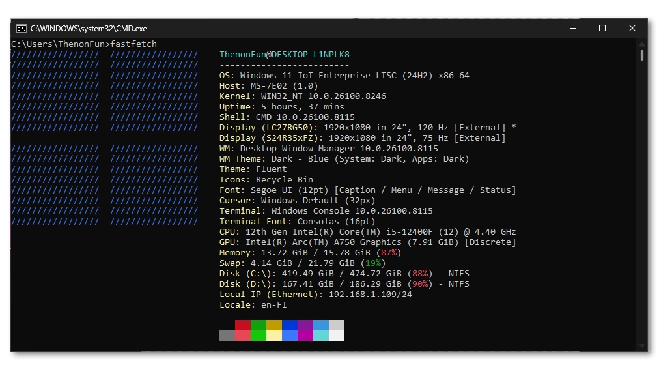
Task: Click the Host line MS-7E02
Action: pos(268,86)
